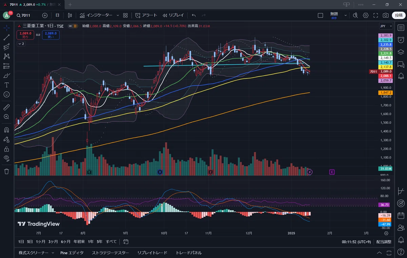Toggle stay-in-drawing-mode pencil lock

pyautogui.click(x=6, y=139)
